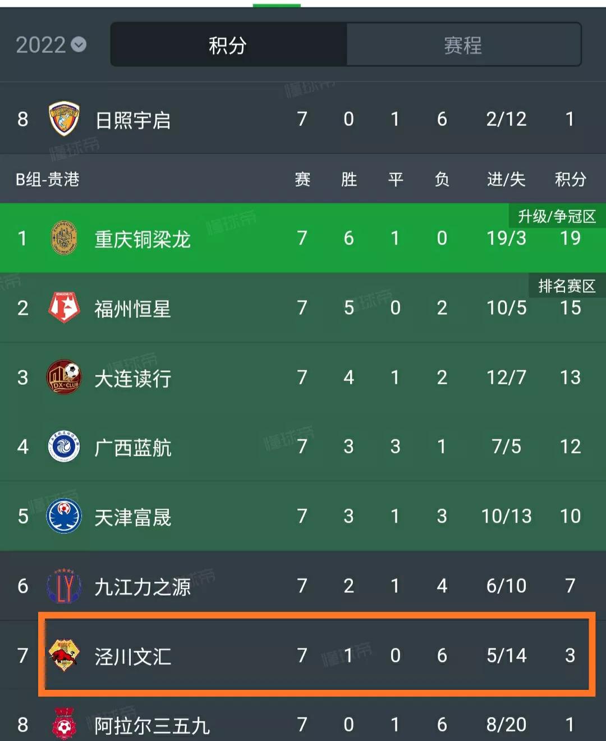The width and height of the screenshot is (606, 741).
Task: Open the 重庆铜梁龙 team page
Action: coord(142,239)
